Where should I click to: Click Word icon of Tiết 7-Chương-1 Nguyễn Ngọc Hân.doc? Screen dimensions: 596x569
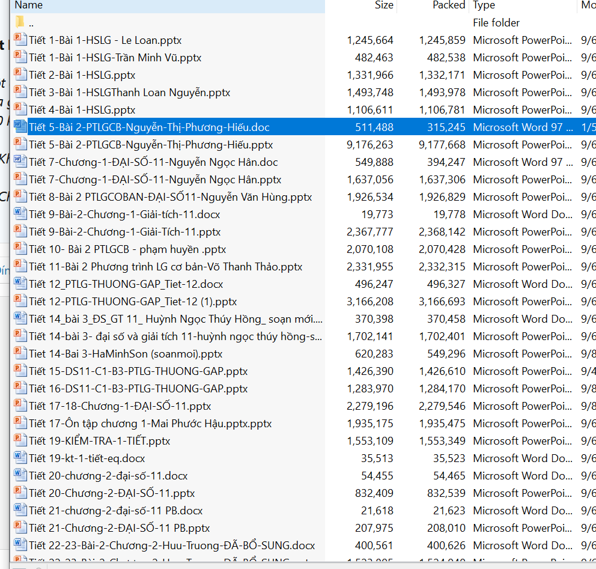point(20,162)
